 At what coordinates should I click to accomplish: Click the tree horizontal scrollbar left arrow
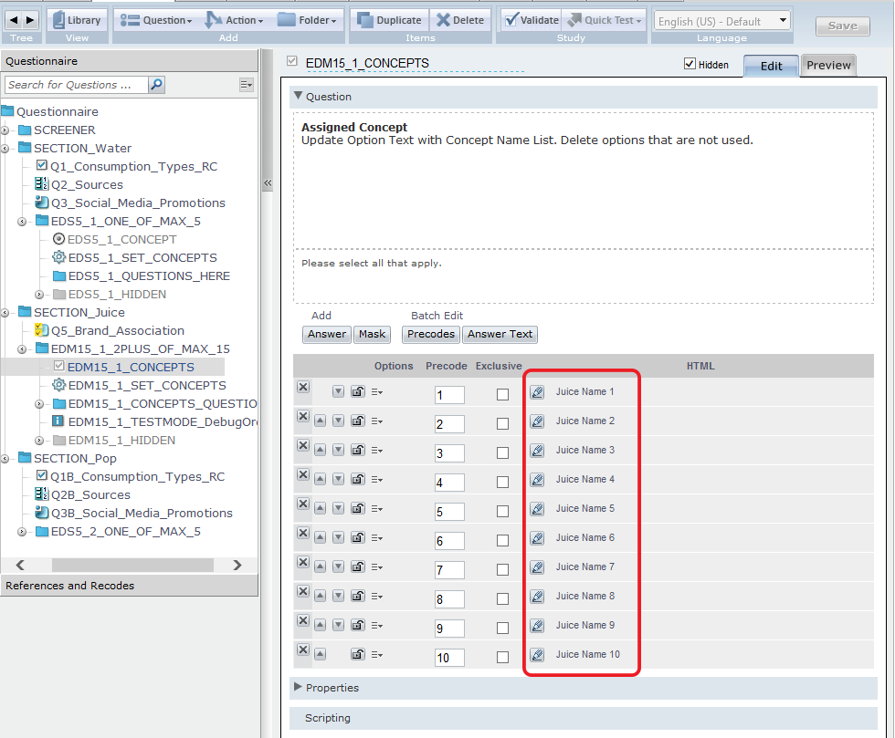[x=20, y=566]
